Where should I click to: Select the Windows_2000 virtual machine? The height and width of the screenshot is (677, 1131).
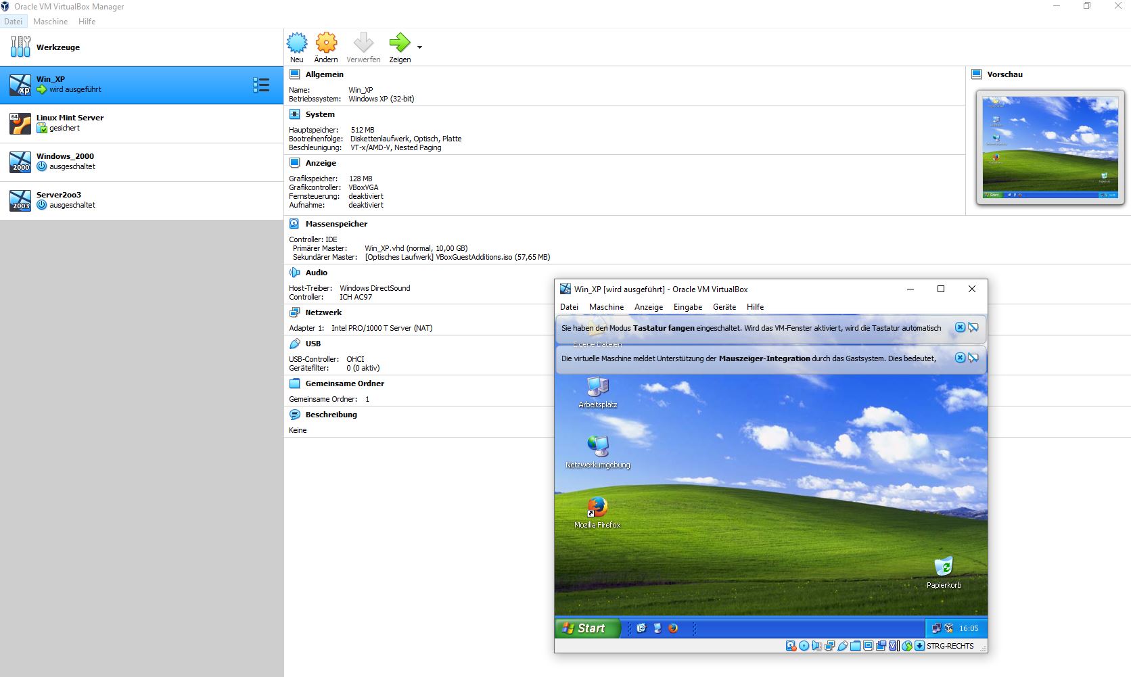point(141,162)
